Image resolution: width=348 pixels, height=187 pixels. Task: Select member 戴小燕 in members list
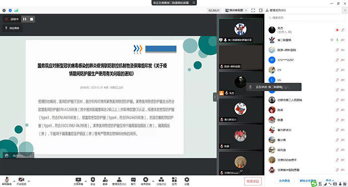(x=306, y=140)
